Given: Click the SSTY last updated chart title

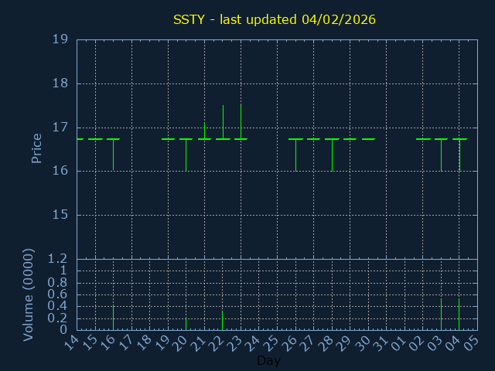Looking at the screenshot, I should tap(274, 19).
